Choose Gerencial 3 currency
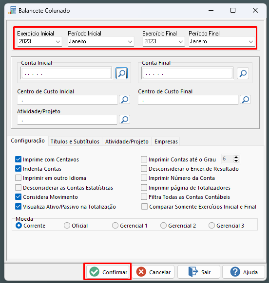This screenshot has height=283, width=269. tap(211, 226)
